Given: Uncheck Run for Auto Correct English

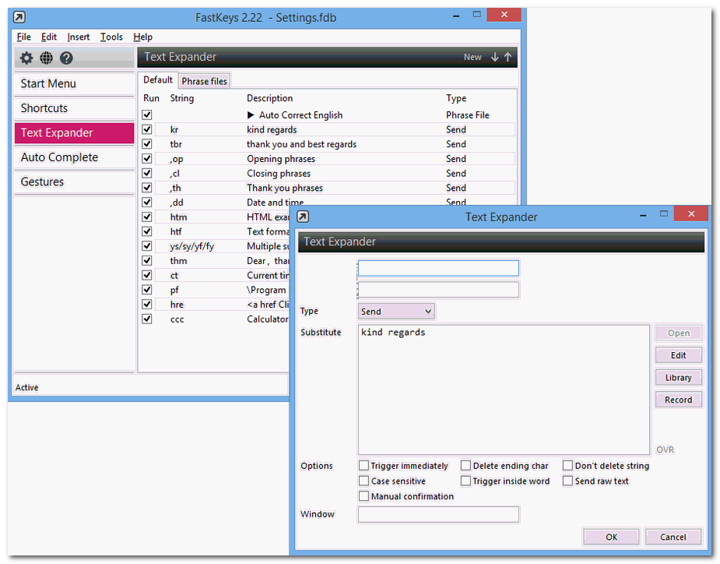Looking at the screenshot, I should tap(147, 115).
